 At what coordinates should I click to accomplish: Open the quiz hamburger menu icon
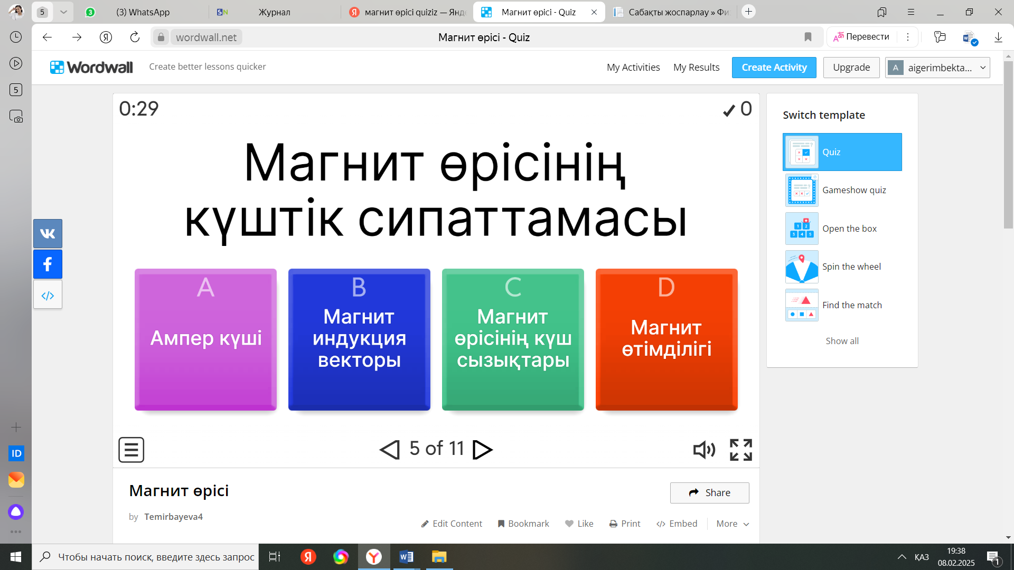click(131, 450)
